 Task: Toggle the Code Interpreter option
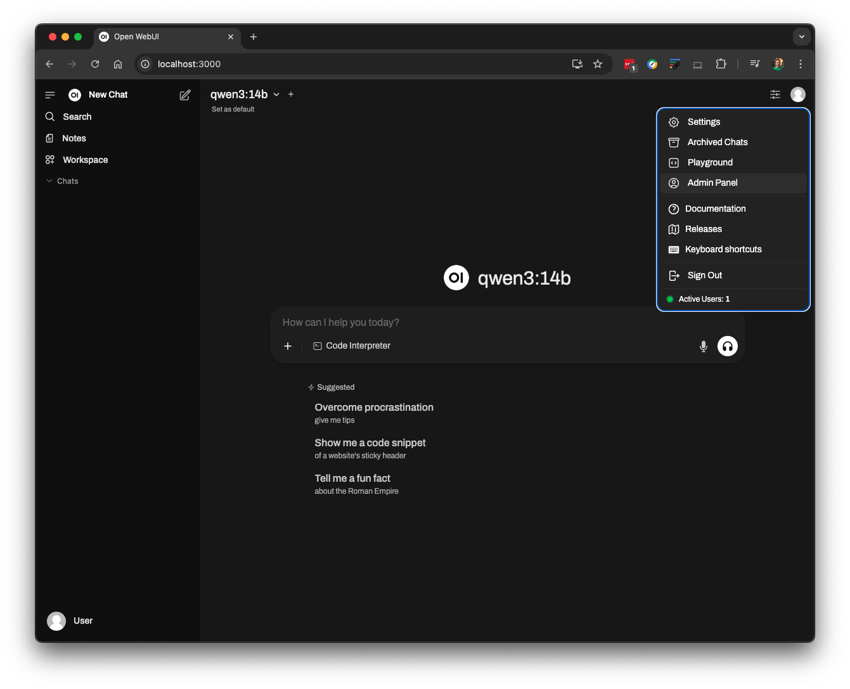tap(352, 346)
